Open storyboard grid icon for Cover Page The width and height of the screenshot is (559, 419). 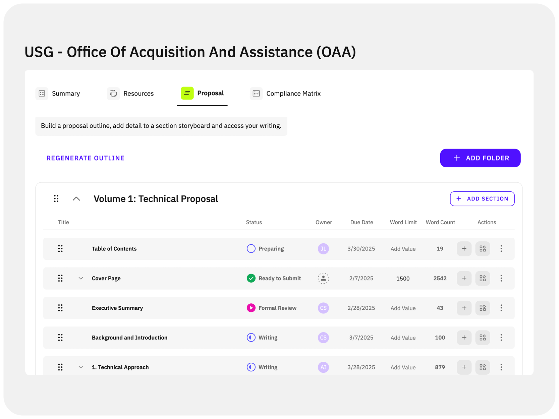(483, 278)
